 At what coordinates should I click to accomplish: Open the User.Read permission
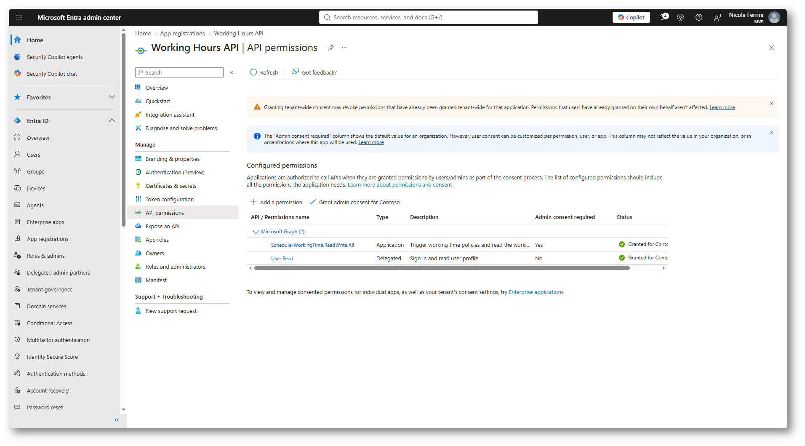pyautogui.click(x=282, y=259)
